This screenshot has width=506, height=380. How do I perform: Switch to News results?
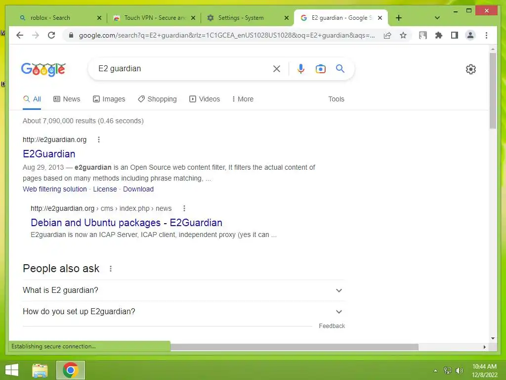[x=67, y=99]
